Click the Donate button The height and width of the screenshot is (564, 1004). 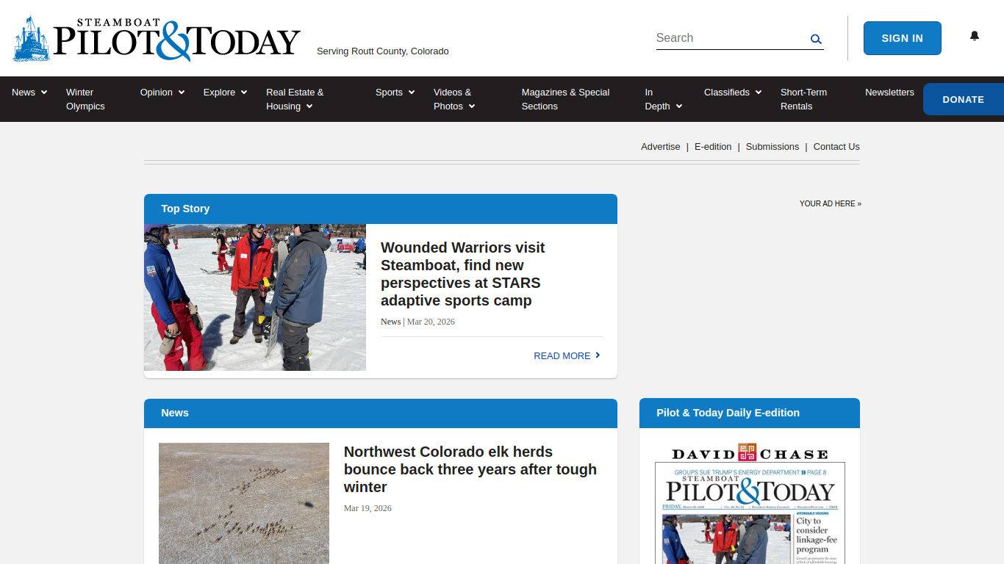pos(964,99)
